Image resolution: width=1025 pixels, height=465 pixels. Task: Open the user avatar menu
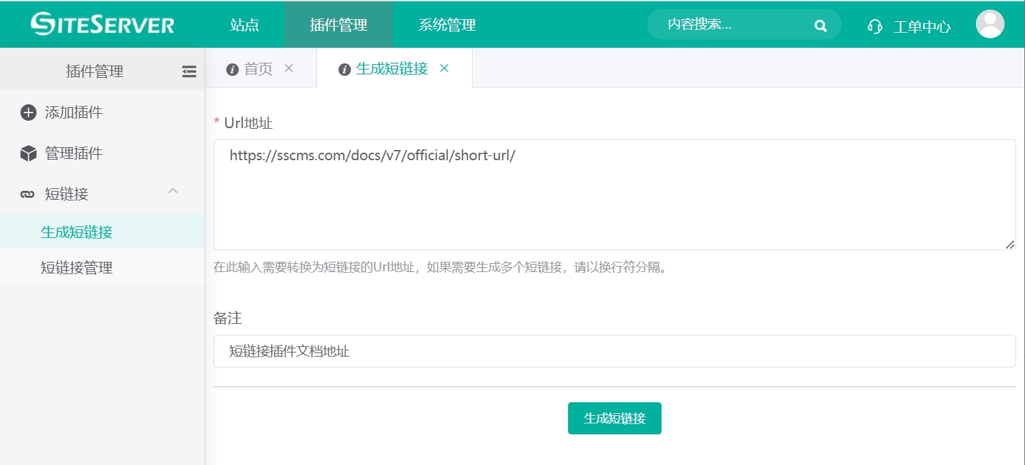pyautogui.click(x=990, y=25)
